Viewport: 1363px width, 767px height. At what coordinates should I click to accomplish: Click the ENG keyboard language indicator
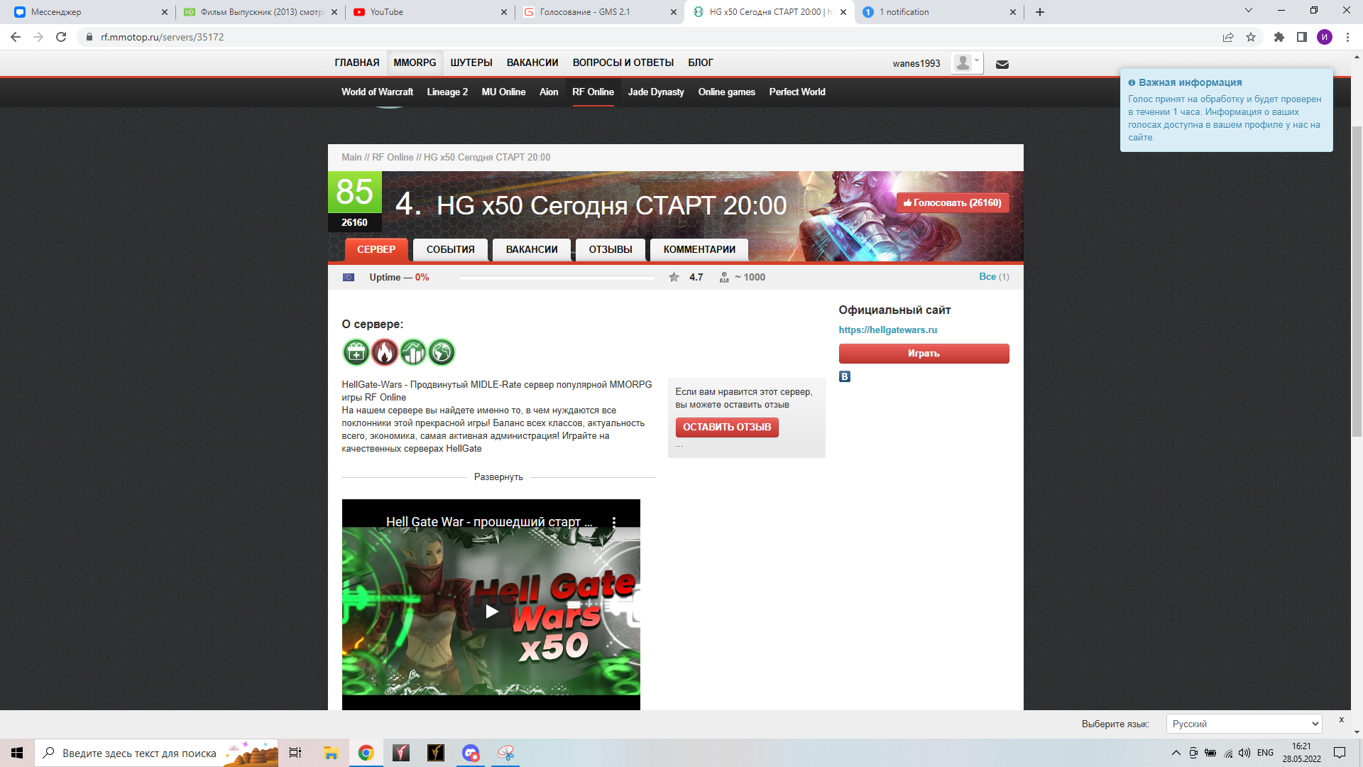(1265, 753)
